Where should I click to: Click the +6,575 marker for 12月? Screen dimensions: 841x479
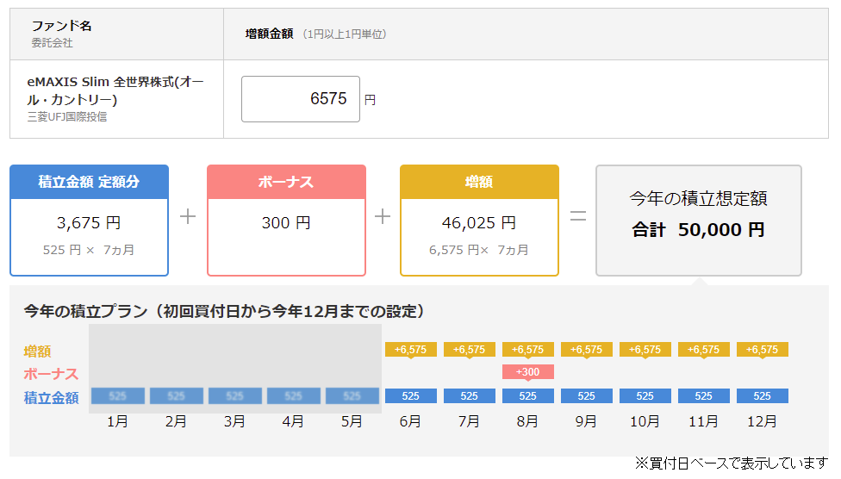coord(762,350)
